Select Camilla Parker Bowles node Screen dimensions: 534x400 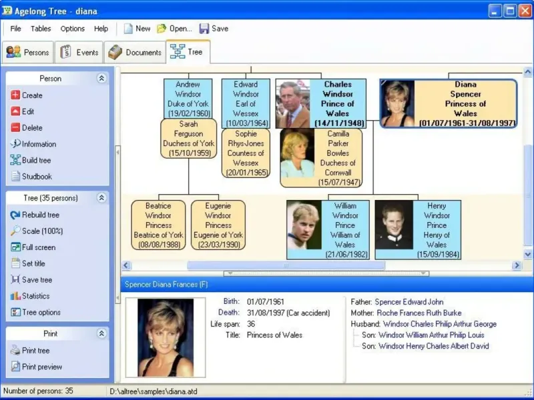click(x=321, y=158)
